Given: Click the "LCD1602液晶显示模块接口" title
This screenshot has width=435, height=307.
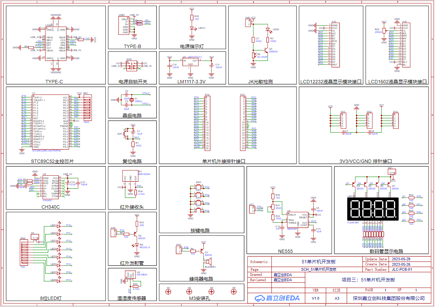Looking at the screenshot, I should tap(397, 81).
